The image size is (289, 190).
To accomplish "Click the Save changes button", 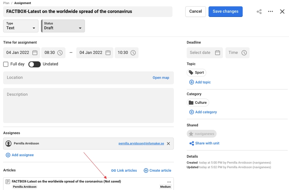I will (x=225, y=11).
